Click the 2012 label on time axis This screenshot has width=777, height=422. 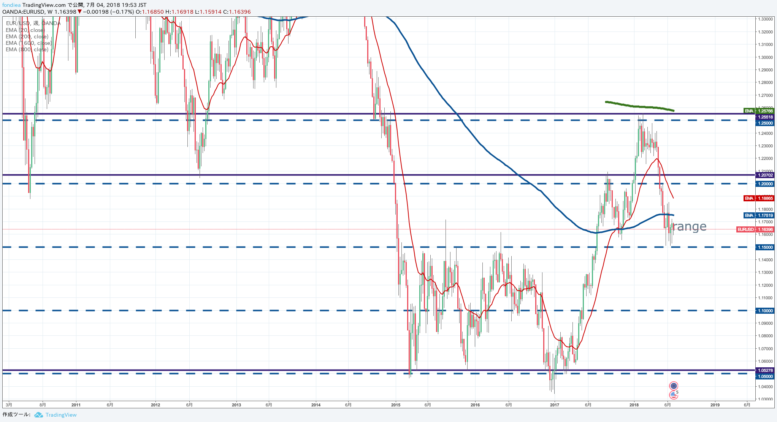155,405
